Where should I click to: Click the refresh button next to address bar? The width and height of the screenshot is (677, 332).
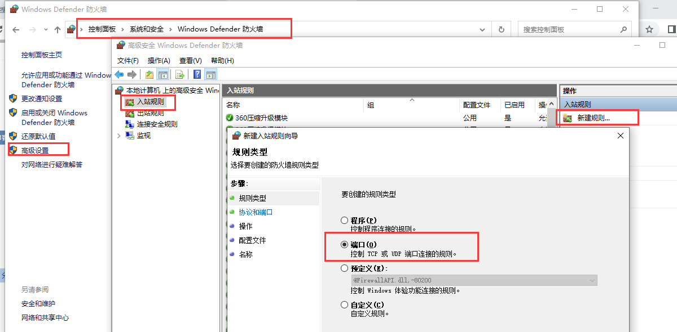click(501, 29)
